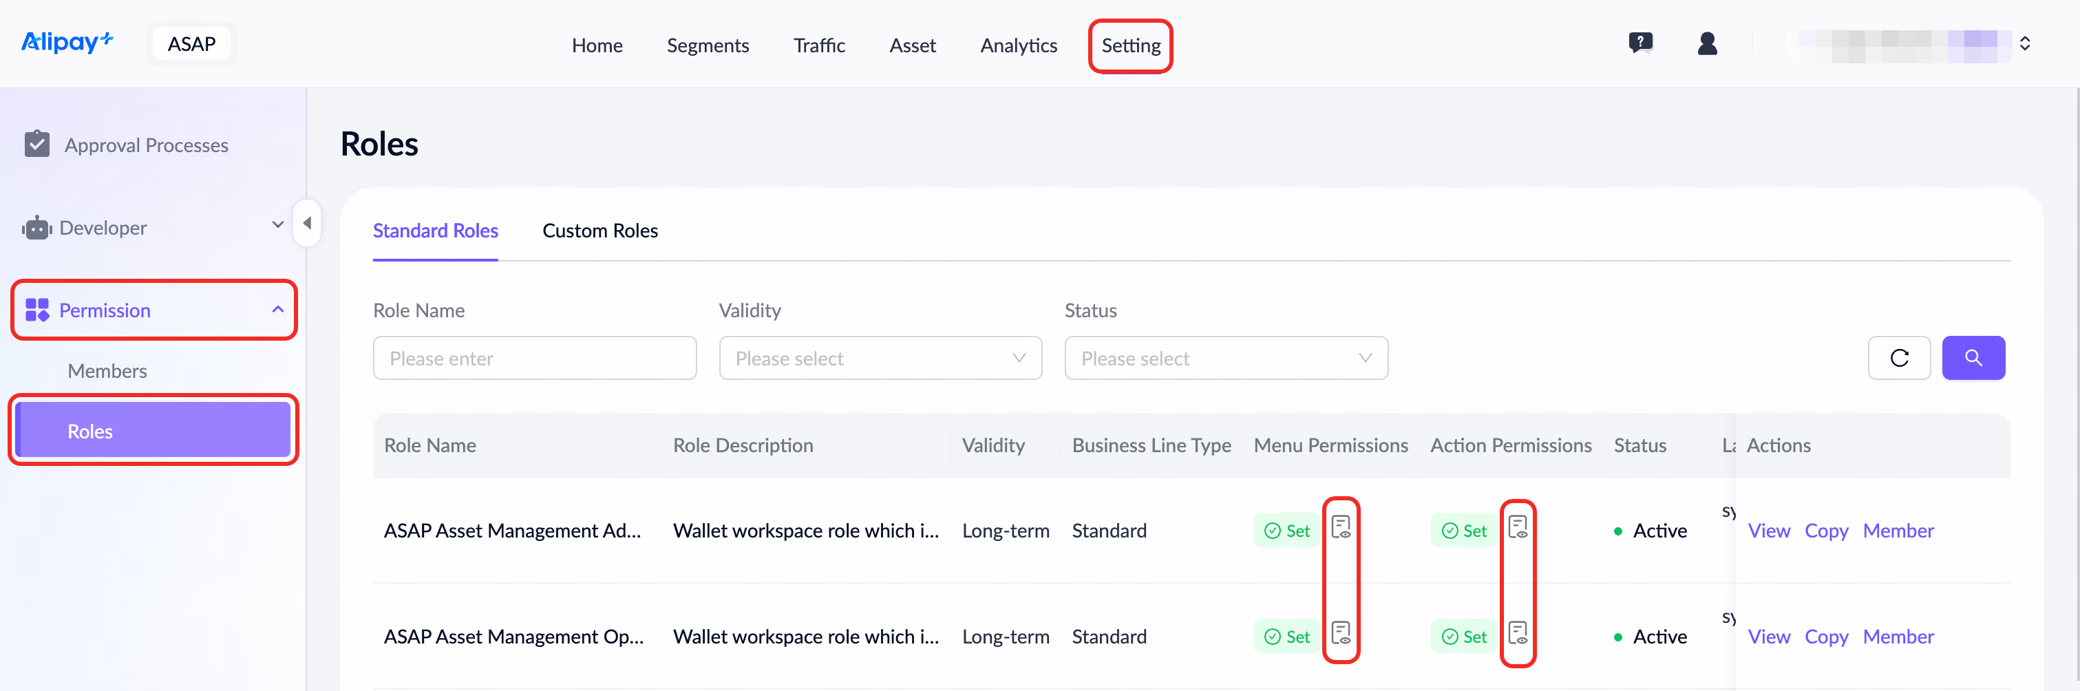
Task: Click Copy link for second role
Action: coord(1825,637)
